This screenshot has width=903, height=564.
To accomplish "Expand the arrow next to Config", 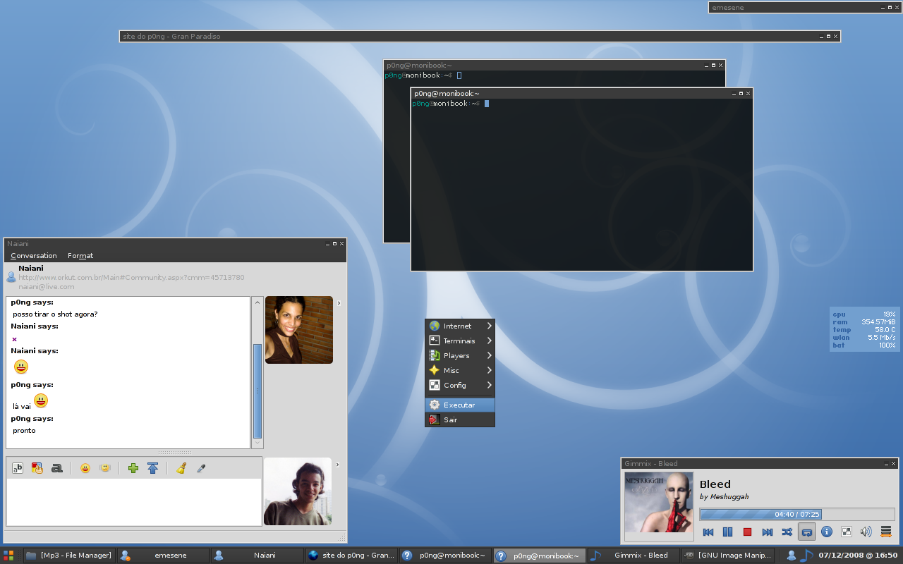I will [x=489, y=385].
